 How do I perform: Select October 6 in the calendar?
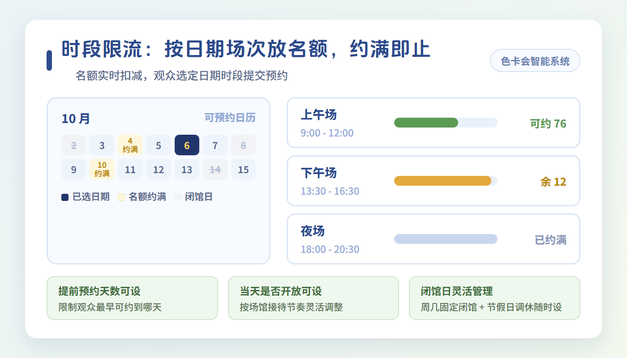(187, 145)
